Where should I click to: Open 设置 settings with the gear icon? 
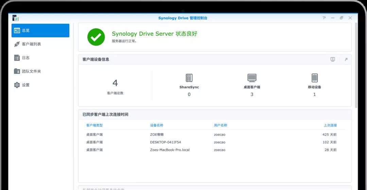pos(17,85)
